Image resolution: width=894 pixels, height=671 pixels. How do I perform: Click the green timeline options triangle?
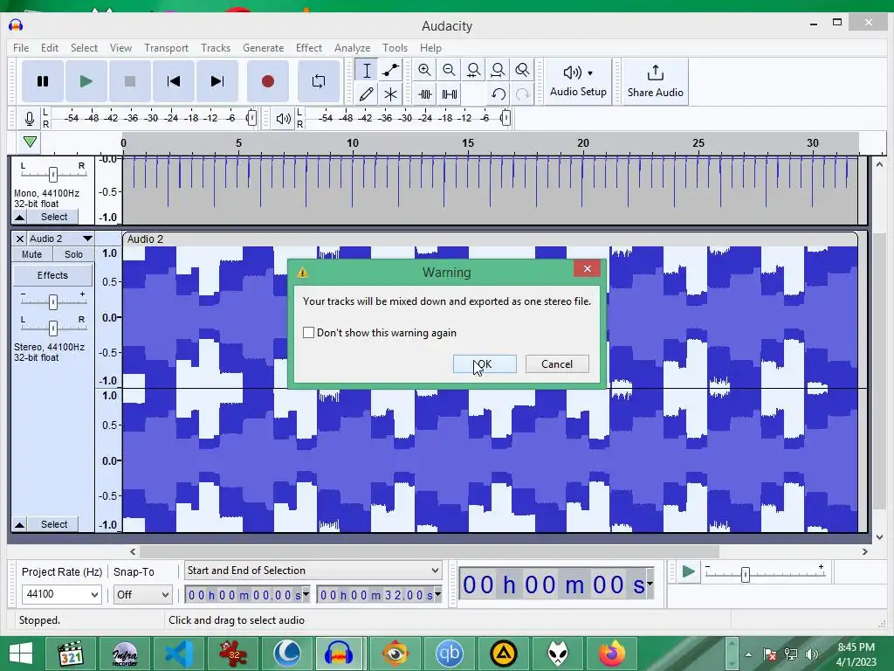point(31,142)
